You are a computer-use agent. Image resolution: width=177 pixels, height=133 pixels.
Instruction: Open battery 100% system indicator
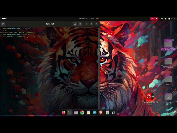(x=172, y=19)
